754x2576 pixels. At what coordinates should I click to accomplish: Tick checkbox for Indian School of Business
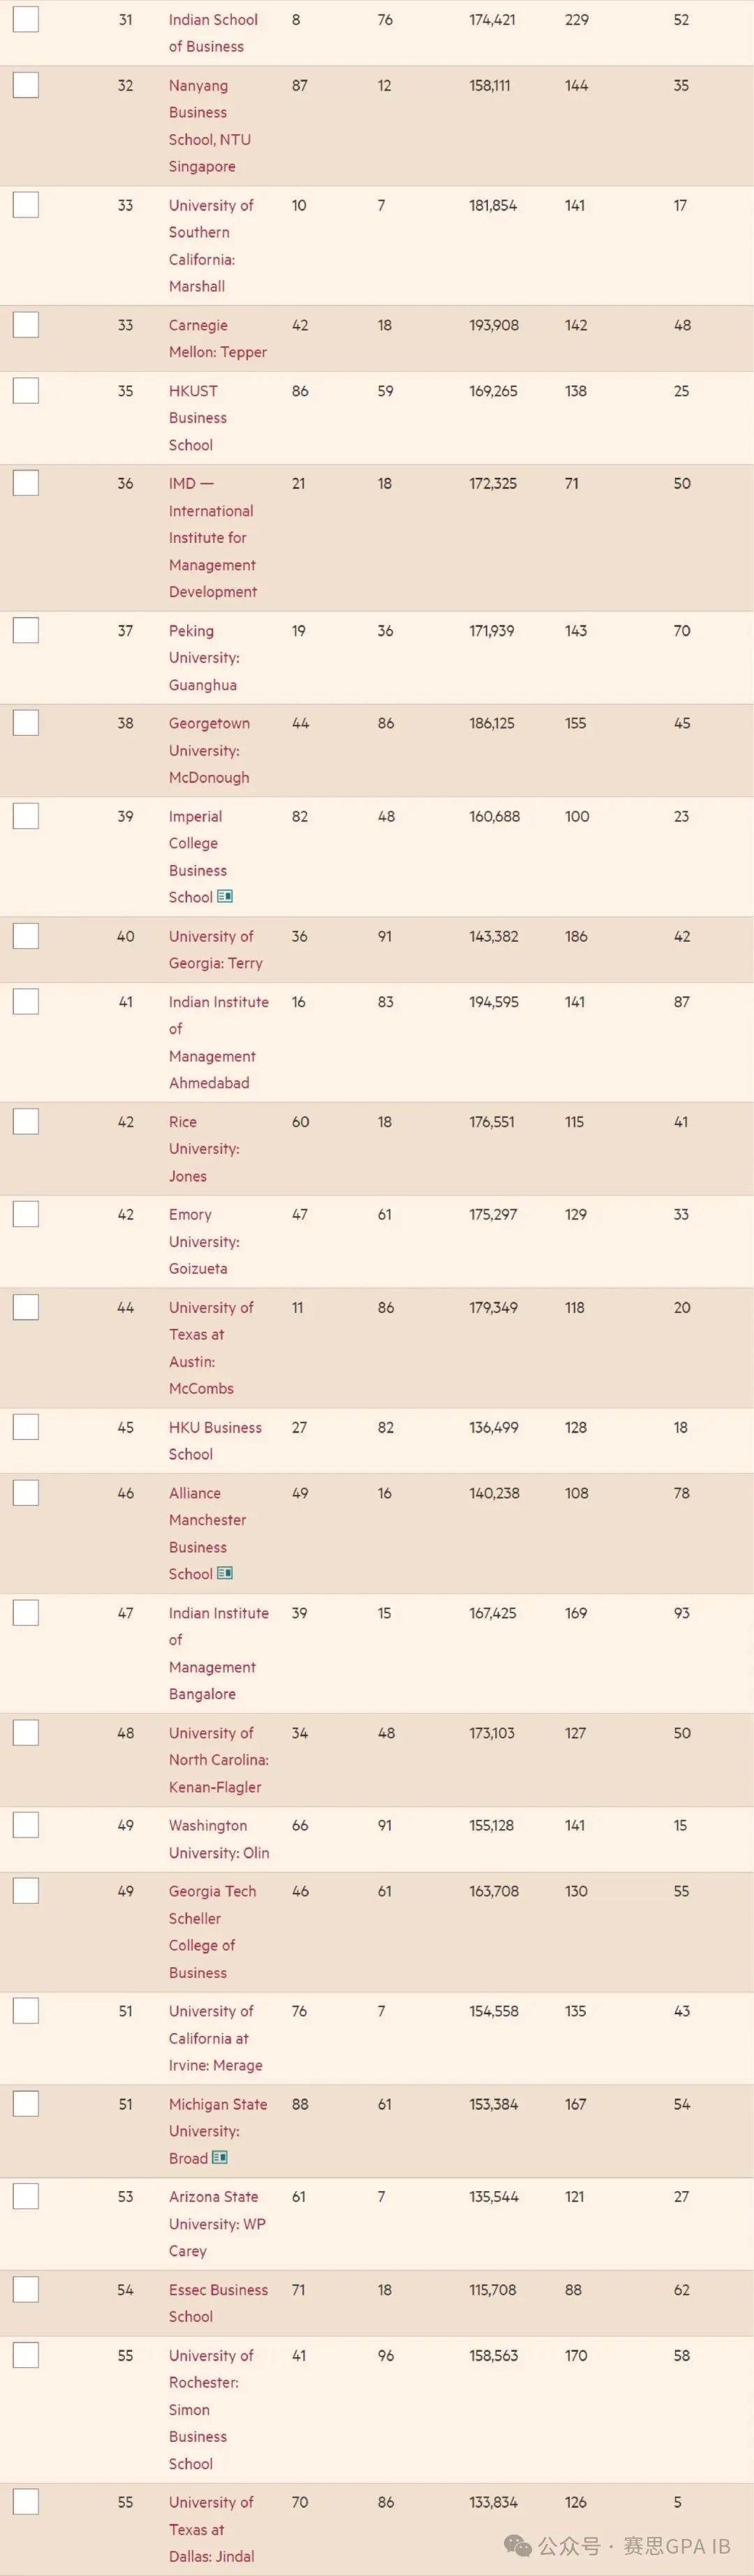(x=26, y=19)
